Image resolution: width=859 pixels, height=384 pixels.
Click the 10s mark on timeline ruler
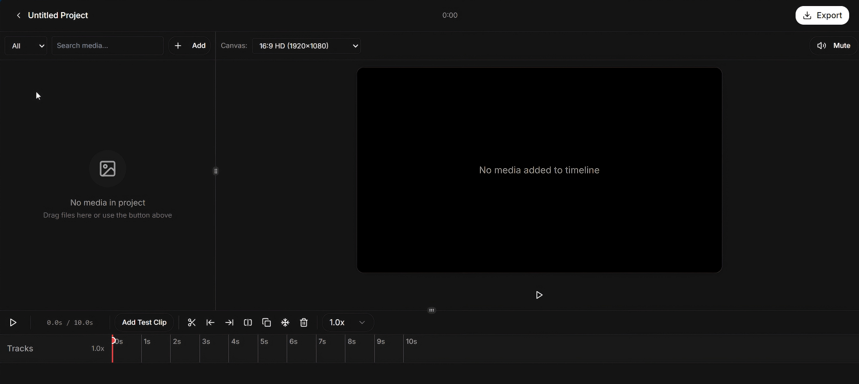[x=412, y=342]
